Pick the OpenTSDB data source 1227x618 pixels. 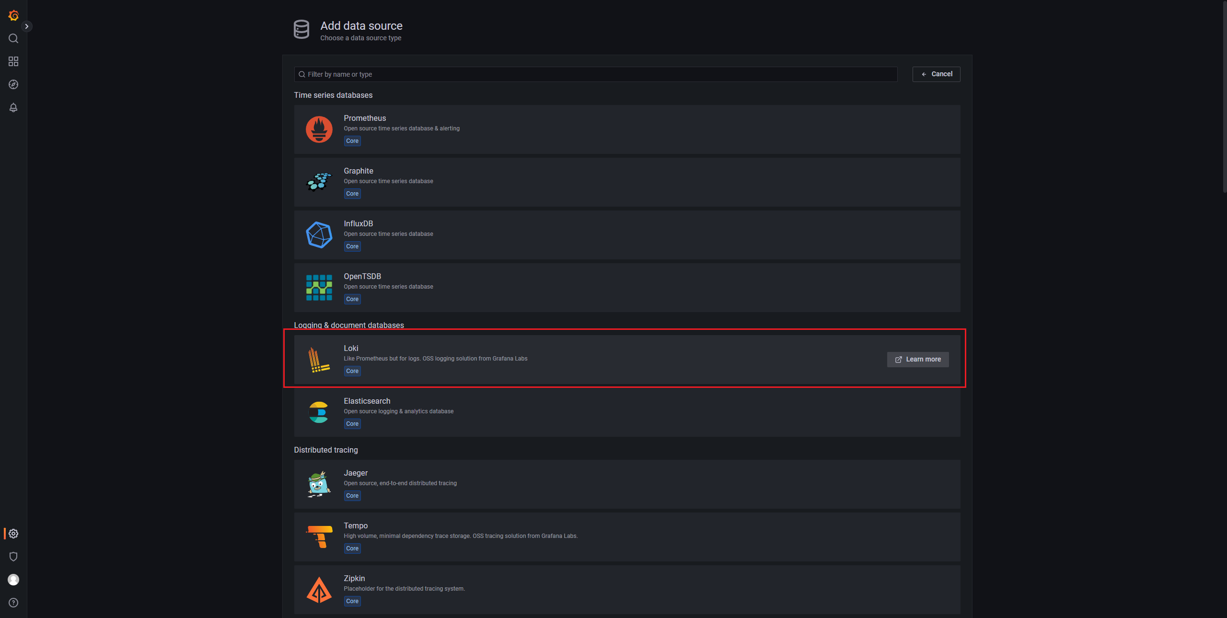pyautogui.click(x=626, y=288)
